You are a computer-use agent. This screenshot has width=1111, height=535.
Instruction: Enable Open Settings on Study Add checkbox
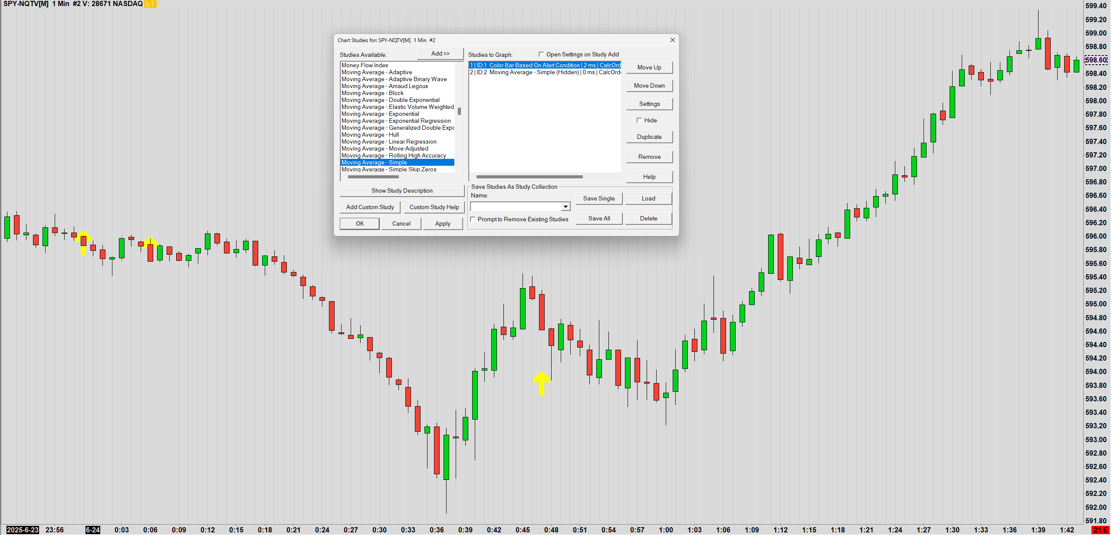click(541, 54)
